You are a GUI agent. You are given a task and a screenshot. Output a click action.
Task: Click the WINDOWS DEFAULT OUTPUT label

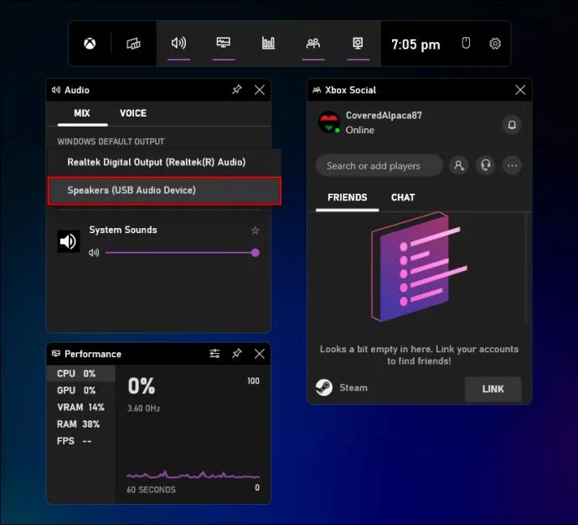coord(111,142)
